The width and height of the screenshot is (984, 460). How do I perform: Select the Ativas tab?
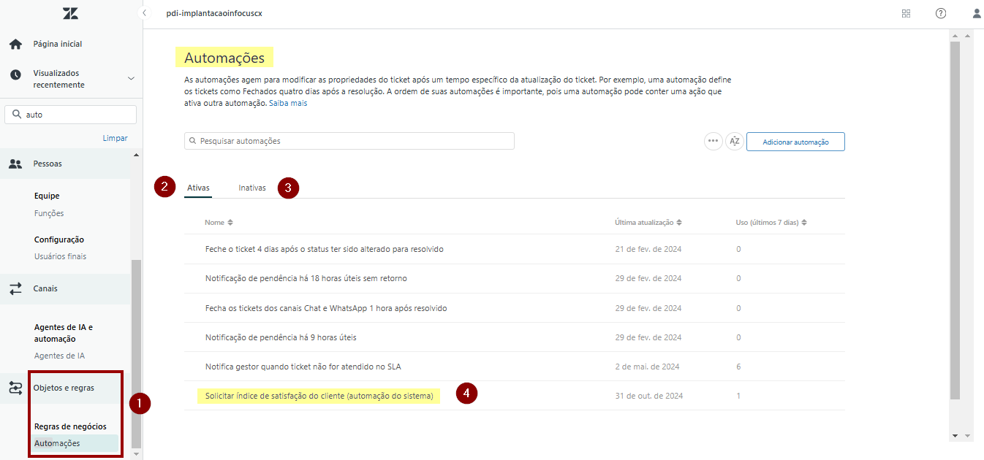tap(198, 188)
